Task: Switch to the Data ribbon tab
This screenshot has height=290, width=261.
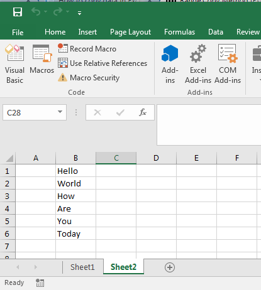Action: pos(216,32)
